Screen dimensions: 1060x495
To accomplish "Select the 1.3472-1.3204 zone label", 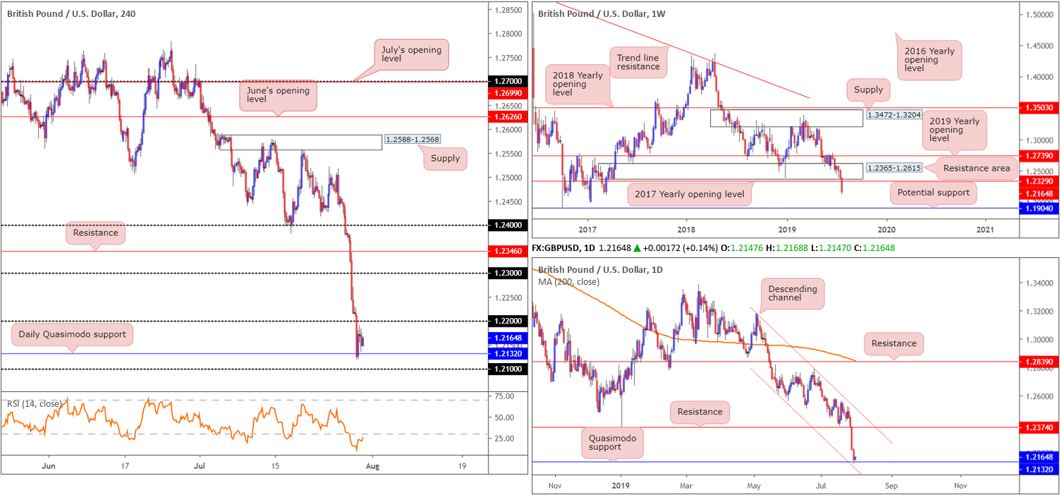I will 894,114.
